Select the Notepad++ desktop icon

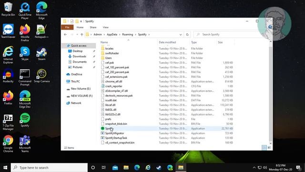41,31
